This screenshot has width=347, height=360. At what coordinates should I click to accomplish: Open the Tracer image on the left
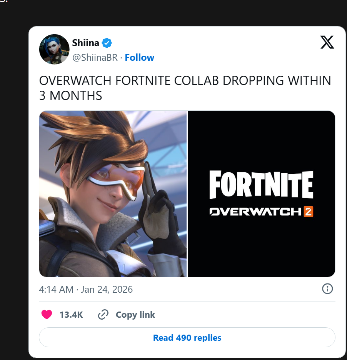[x=113, y=193]
